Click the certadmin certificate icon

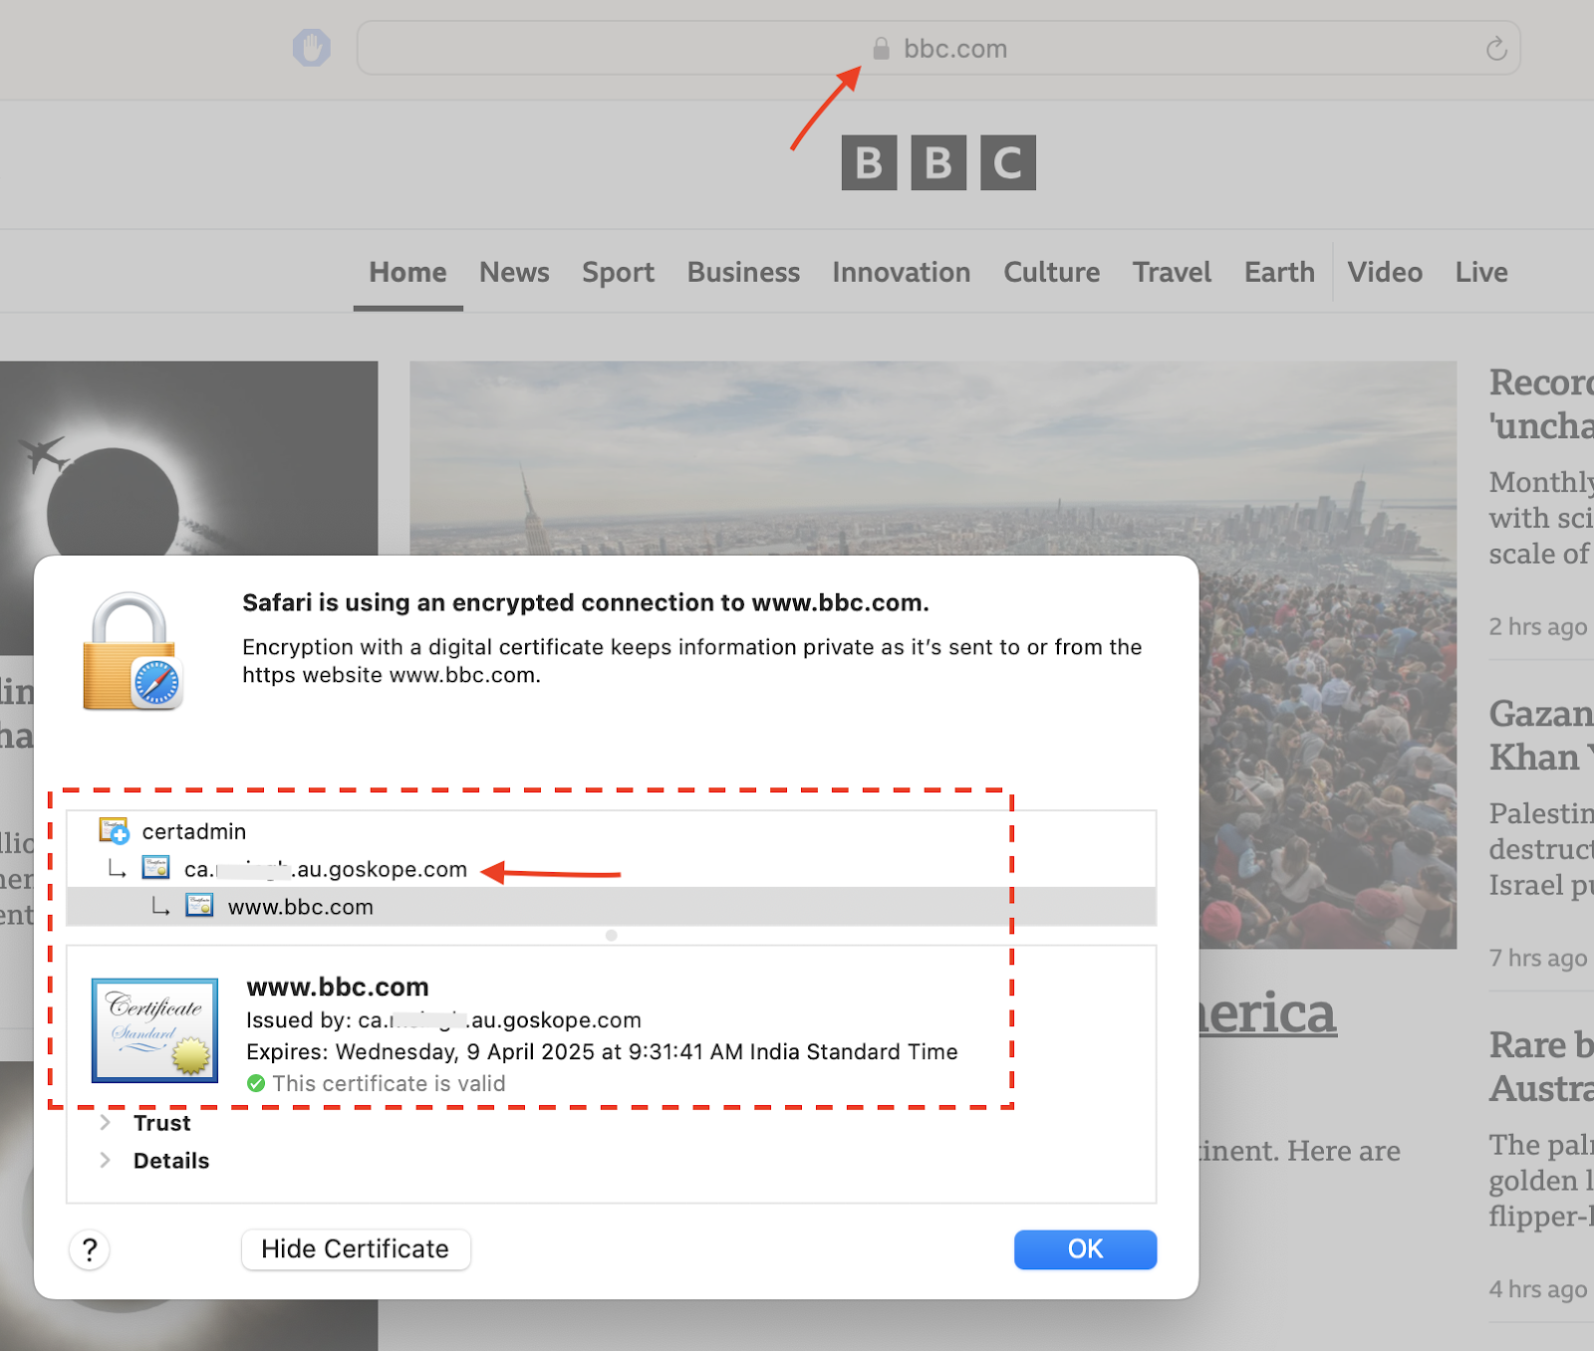pos(114,830)
